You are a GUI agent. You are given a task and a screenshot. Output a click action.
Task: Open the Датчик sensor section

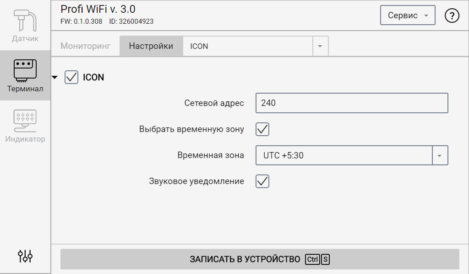(x=25, y=25)
